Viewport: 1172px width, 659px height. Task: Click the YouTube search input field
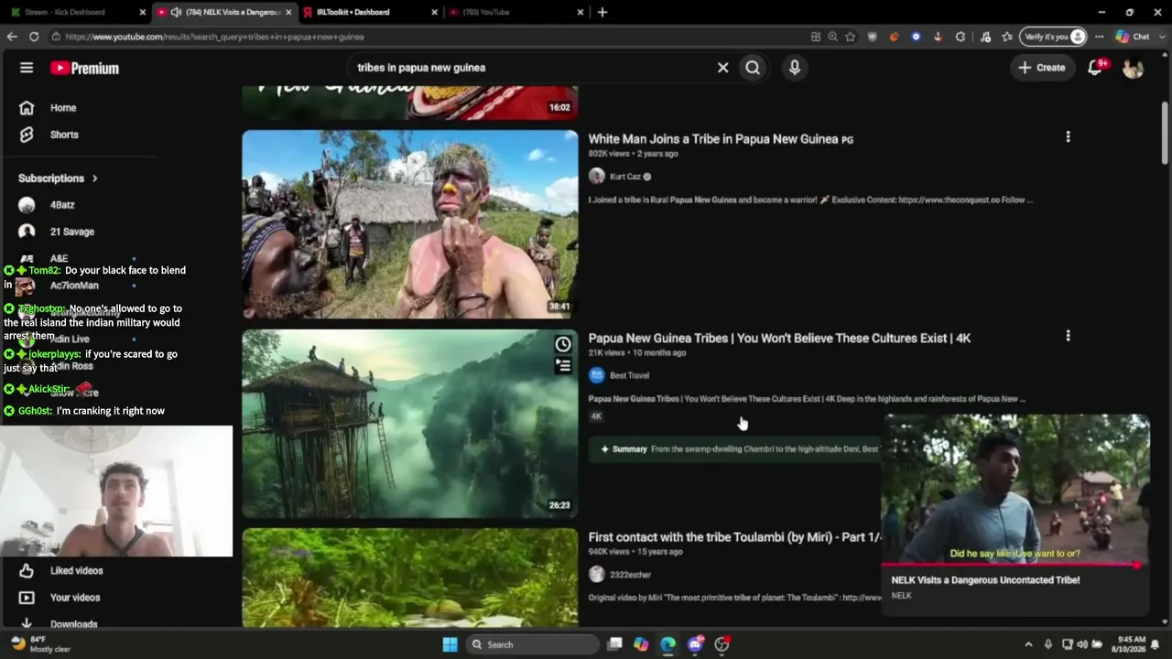click(x=531, y=68)
